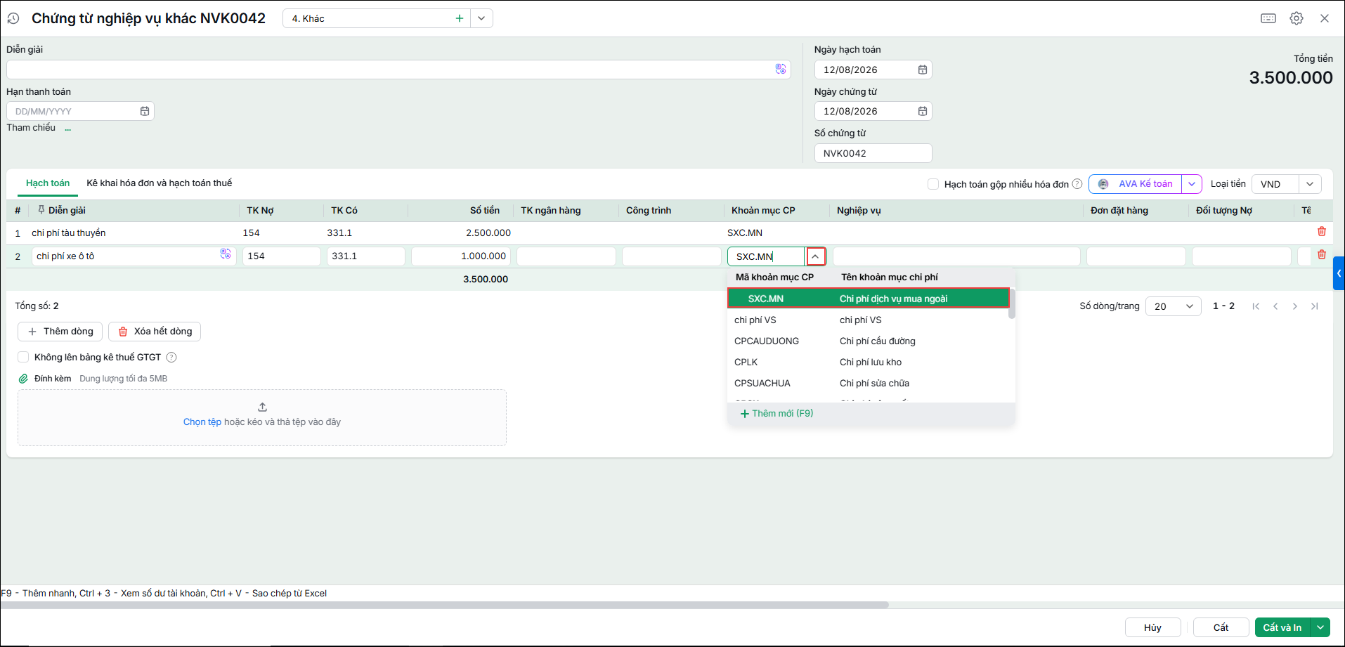Switch to Kê khai hóa đơn và hạch toán thuế tab
Screen dimensions: 1345x647
pos(160,183)
